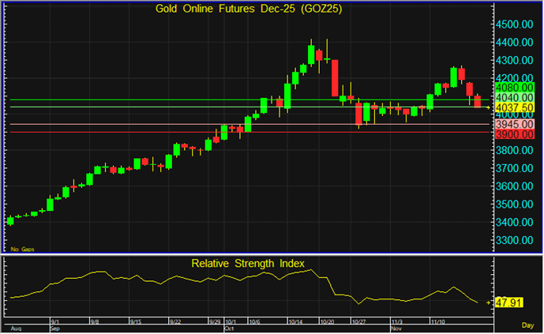Click the 9/1 date on time axis
Screen dimensions: 544x334
pos(56,322)
